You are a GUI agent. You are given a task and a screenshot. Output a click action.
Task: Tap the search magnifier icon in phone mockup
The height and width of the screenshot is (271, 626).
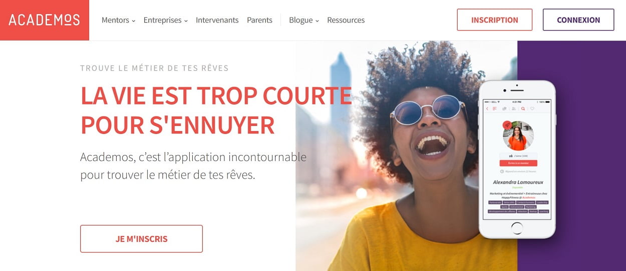[523, 108]
